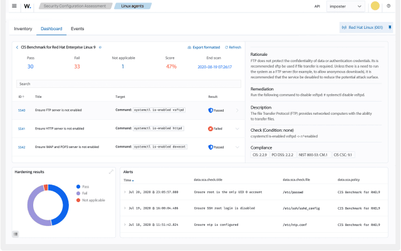Image resolution: width=401 pixels, height=251 pixels.
Task: Click the API link in the top bar
Action: pyautogui.click(x=317, y=6)
